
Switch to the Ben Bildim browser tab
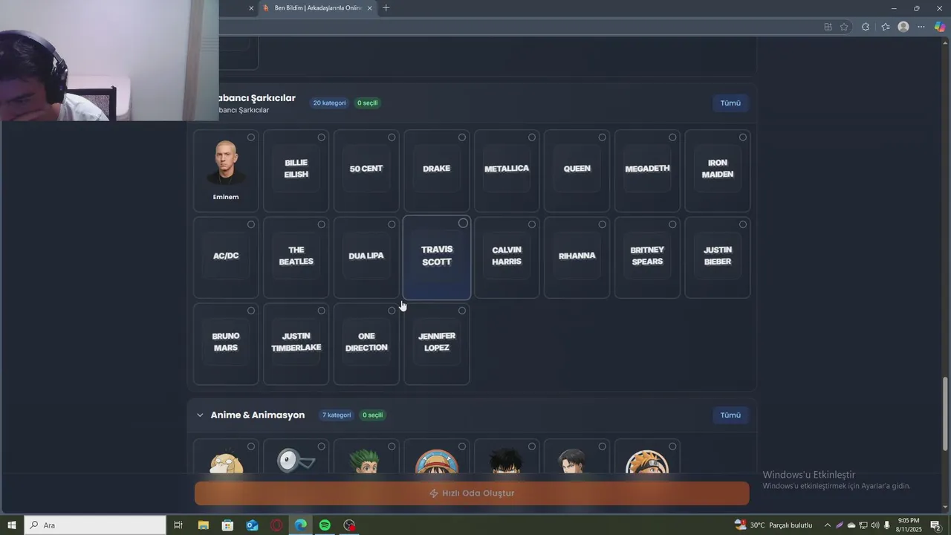318,8
